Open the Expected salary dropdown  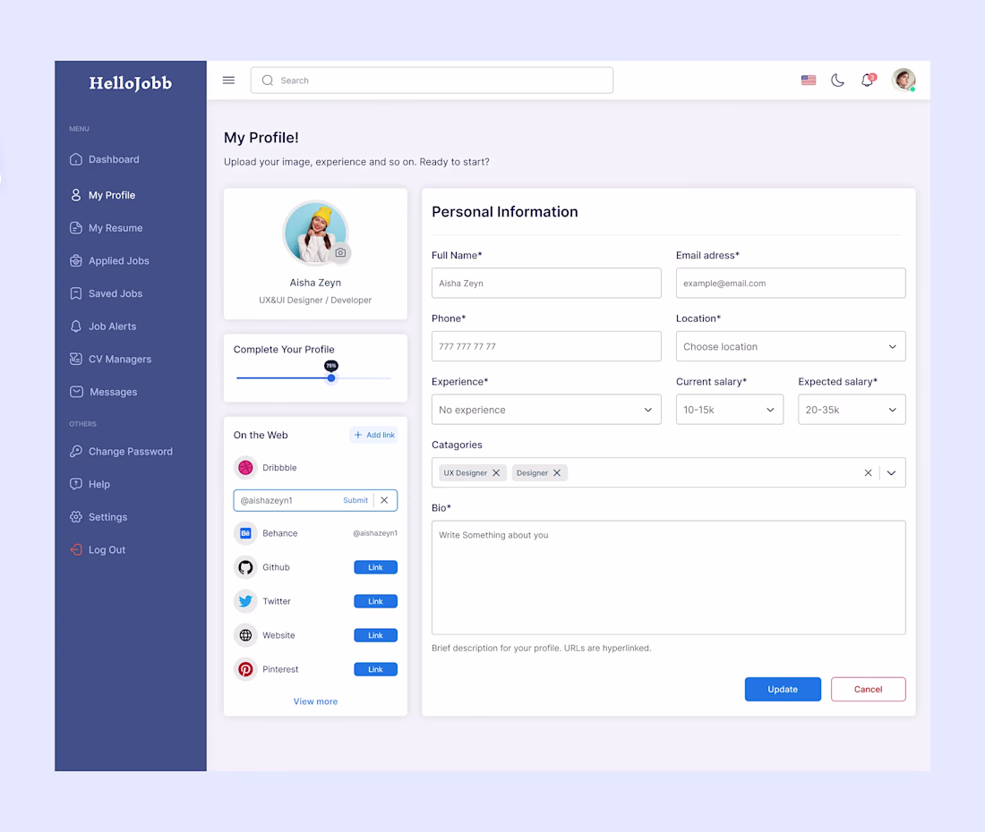click(x=852, y=410)
